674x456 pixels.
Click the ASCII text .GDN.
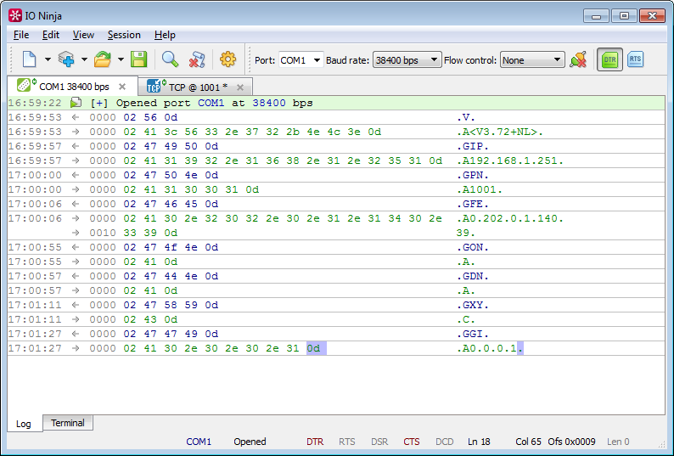tap(473, 276)
